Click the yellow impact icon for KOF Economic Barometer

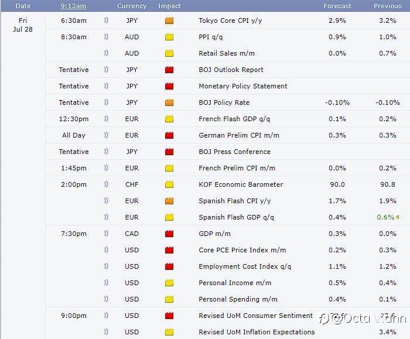169,184
